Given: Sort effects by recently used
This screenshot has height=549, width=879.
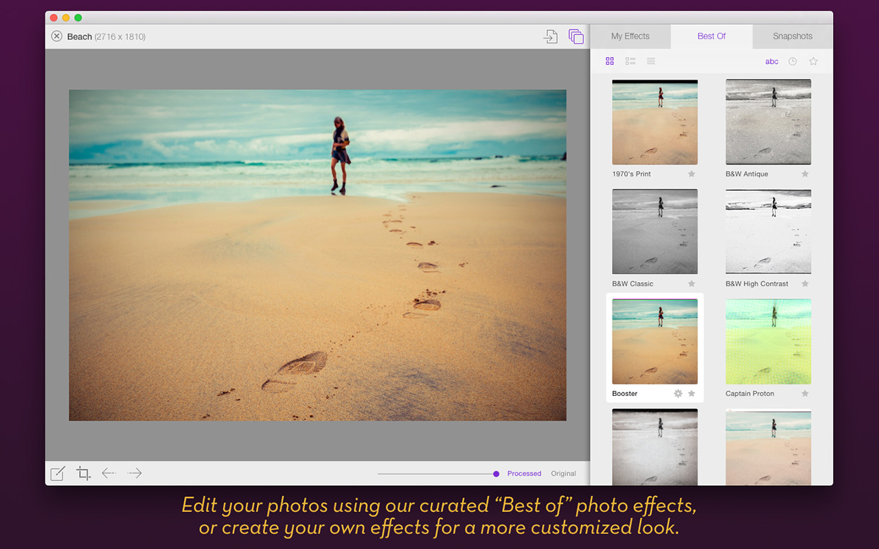Looking at the screenshot, I should [x=792, y=61].
